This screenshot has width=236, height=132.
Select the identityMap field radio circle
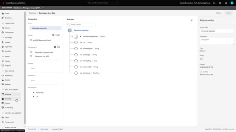coord(76,61)
